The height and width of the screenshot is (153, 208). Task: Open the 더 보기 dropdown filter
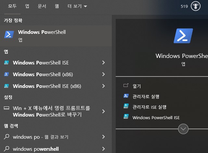click(x=77, y=6)
